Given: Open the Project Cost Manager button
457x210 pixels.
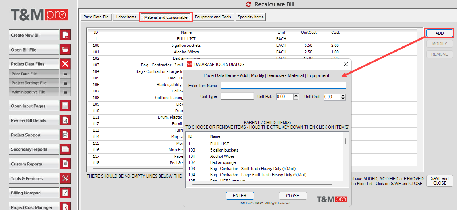Looking at the screenshot, I should (34, 207).
